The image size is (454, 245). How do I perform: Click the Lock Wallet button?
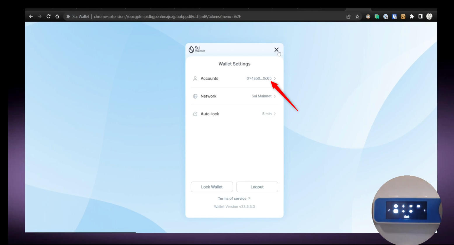[212, 187]
